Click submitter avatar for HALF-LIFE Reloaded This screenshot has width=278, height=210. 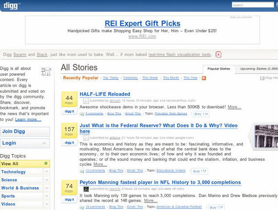coord(86,101)
